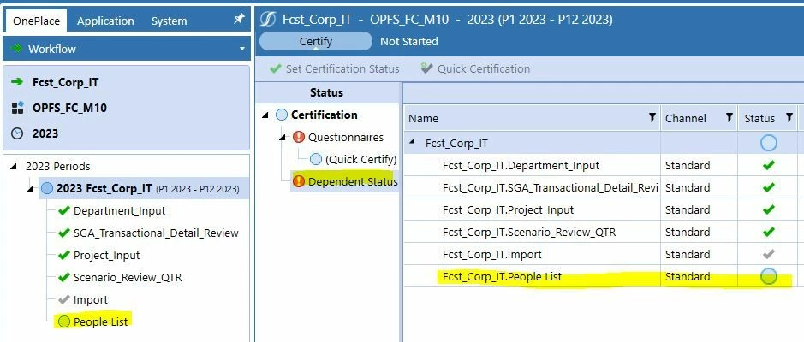Open the Status column filter
This screenshot has width=804, height=342.
point(789,118)
